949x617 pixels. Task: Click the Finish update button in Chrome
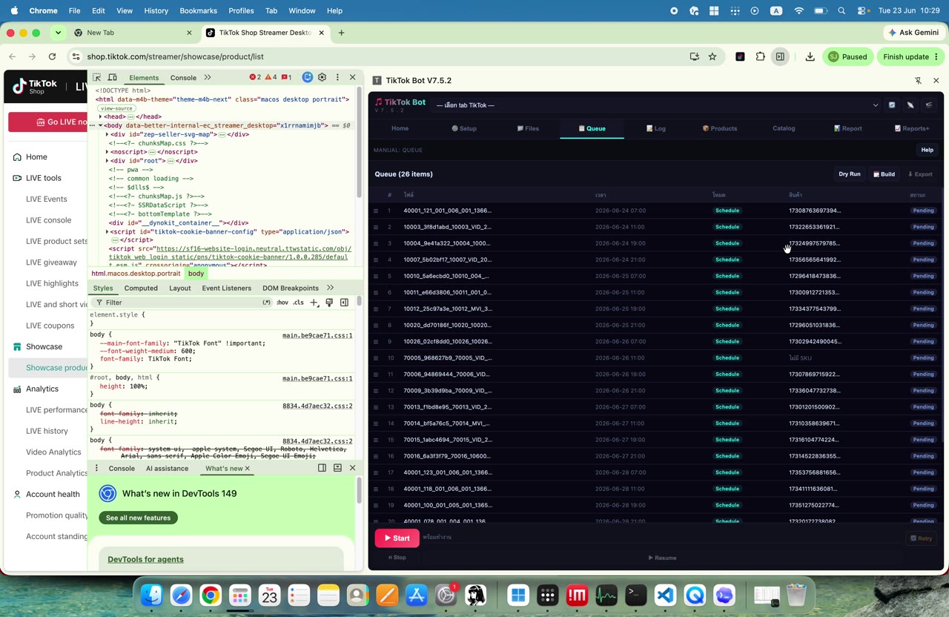[x=910, y=56]
